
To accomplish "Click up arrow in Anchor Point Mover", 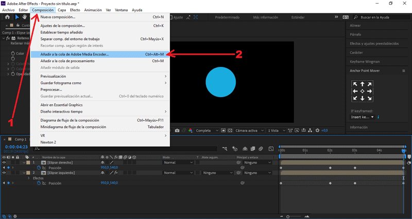I will (x=363, y=84).
